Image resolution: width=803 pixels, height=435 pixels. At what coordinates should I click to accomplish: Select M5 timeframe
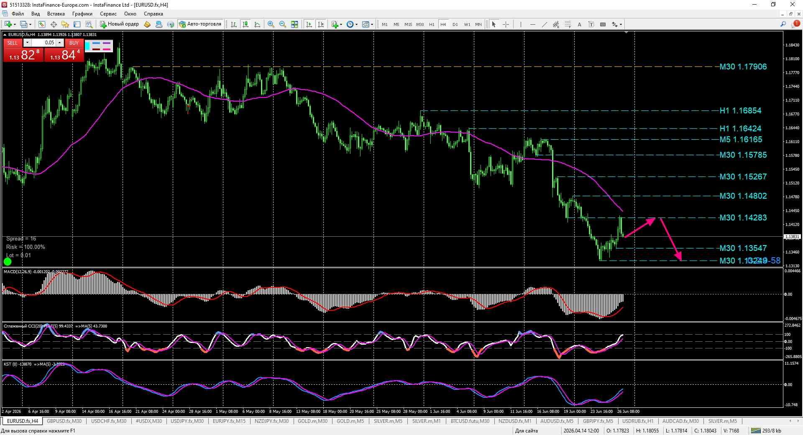(x=396, y=24)
